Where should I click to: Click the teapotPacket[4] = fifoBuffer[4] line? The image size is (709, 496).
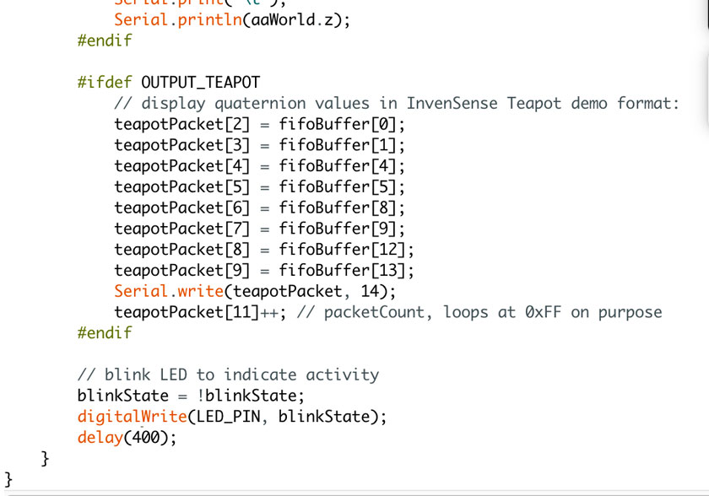pyautogui.click(x=260, y=166)
